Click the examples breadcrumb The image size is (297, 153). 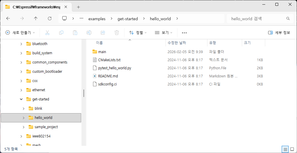point(97,19)
